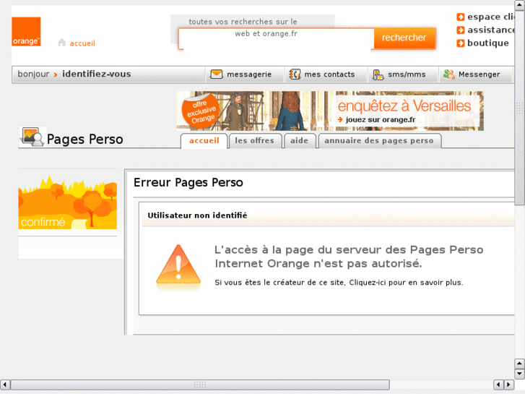Screen dimensions: 525x394
Task: Click the home icon beside accueil
Action: pos(62,43)
